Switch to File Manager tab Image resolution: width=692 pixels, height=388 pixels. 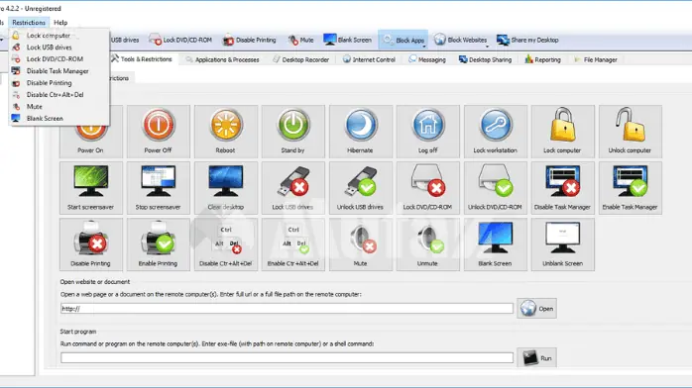(x=596, y=59)
